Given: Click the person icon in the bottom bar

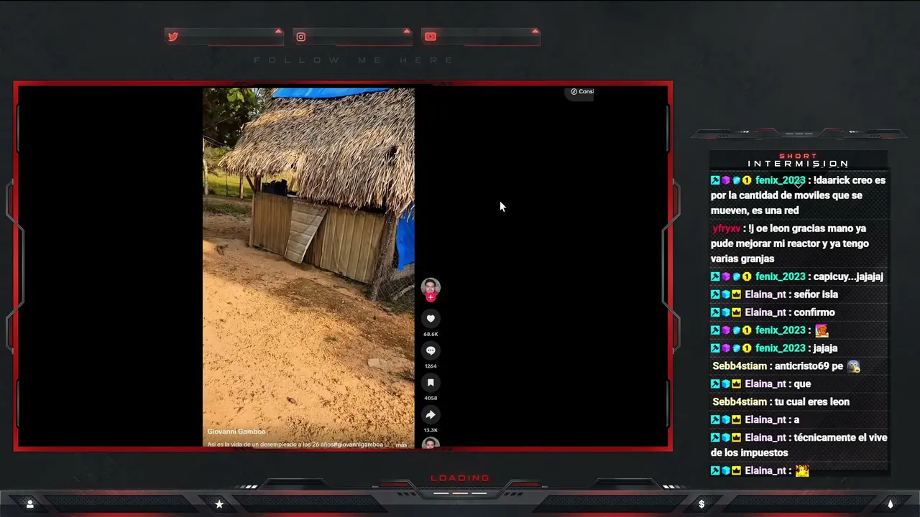Looking at the screenshot, I should 29,504.
